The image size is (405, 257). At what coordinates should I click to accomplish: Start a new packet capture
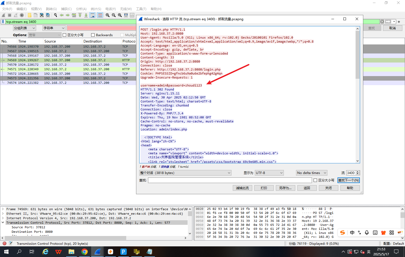(4, 15)
